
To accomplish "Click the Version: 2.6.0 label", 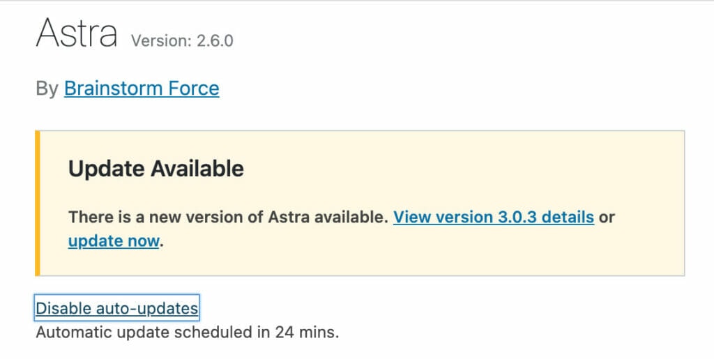I will [182, 41].
